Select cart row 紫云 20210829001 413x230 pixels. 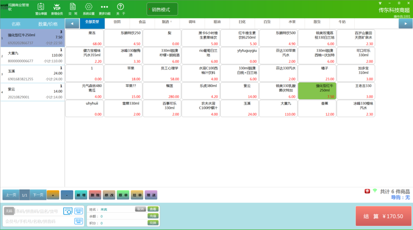(x=33, y=92)
